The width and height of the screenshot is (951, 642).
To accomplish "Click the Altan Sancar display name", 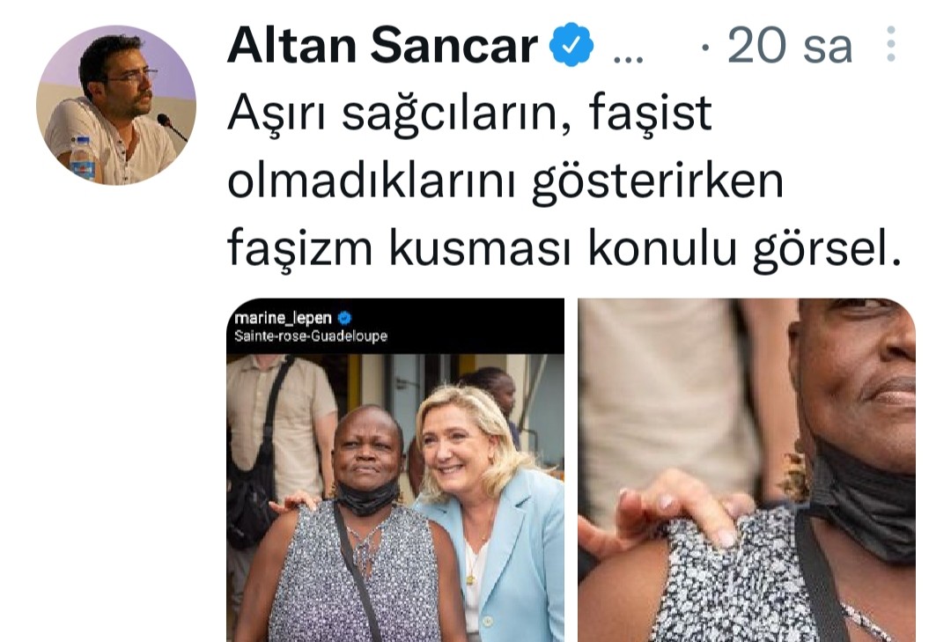I will click(x=382, y=46).
